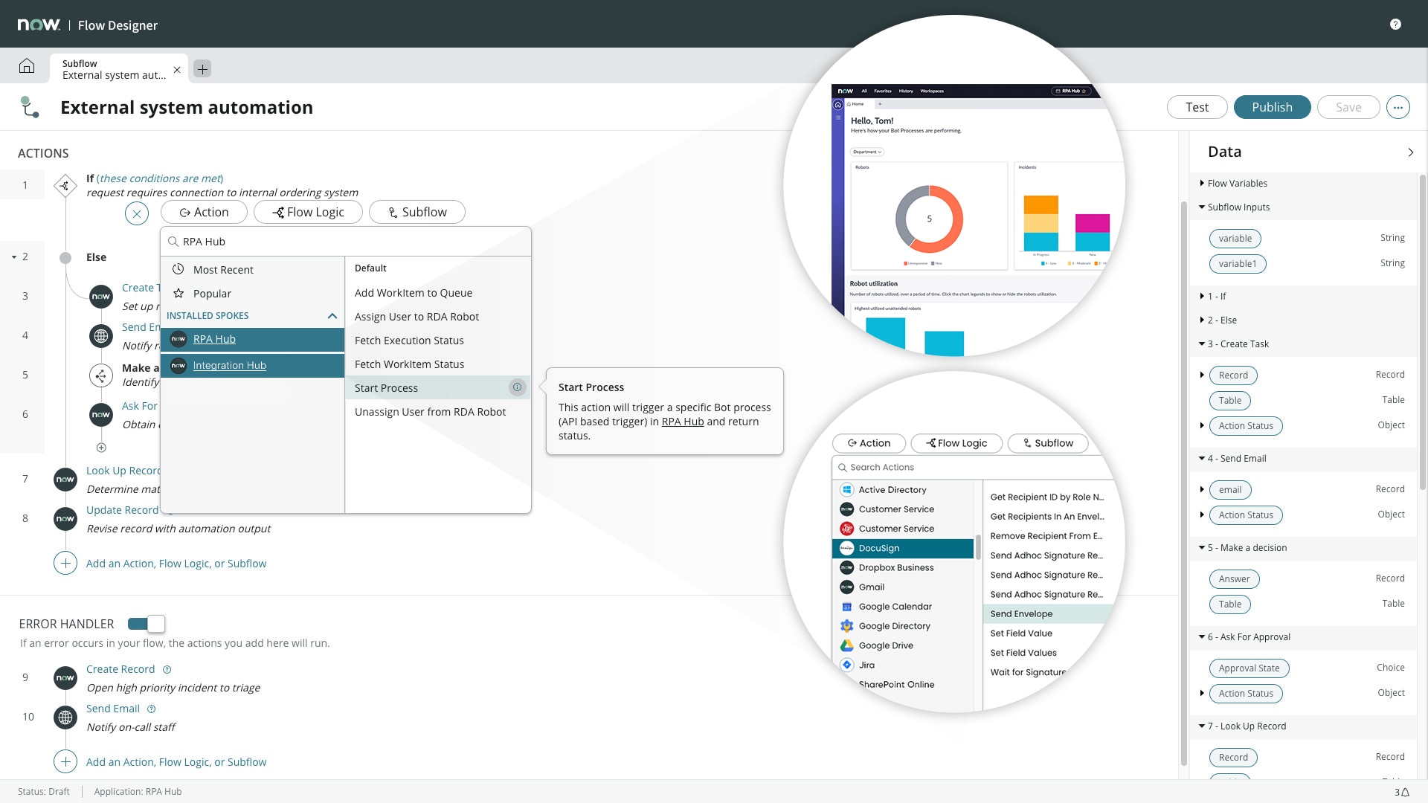Image resolution: width=1428 pixels, height=803 pixels.
Task: Switch to the Subflow tab
Action: (416, 212)
